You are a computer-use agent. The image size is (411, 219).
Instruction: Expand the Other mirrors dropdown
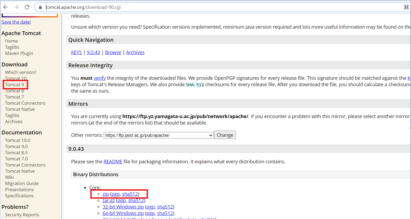tap(159, 135)
